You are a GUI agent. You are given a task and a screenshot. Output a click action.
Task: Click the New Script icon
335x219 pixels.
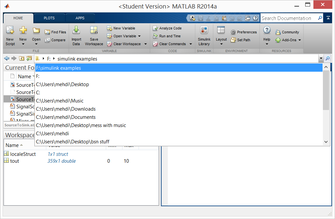tap(10, 31)
